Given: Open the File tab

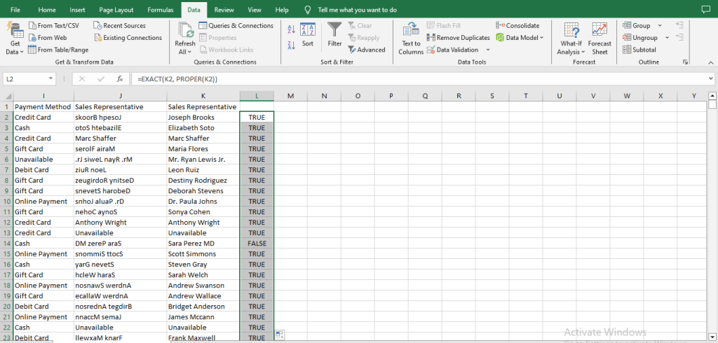Looking at the screenshot, I should click(15, 10).
